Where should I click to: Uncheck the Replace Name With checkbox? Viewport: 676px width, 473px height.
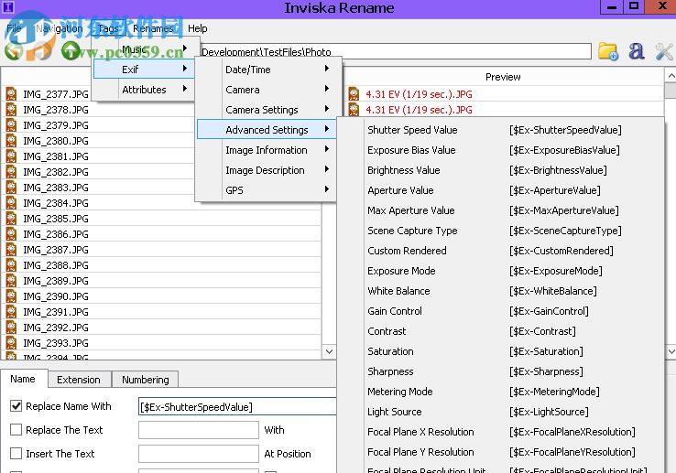coord(16,406)
